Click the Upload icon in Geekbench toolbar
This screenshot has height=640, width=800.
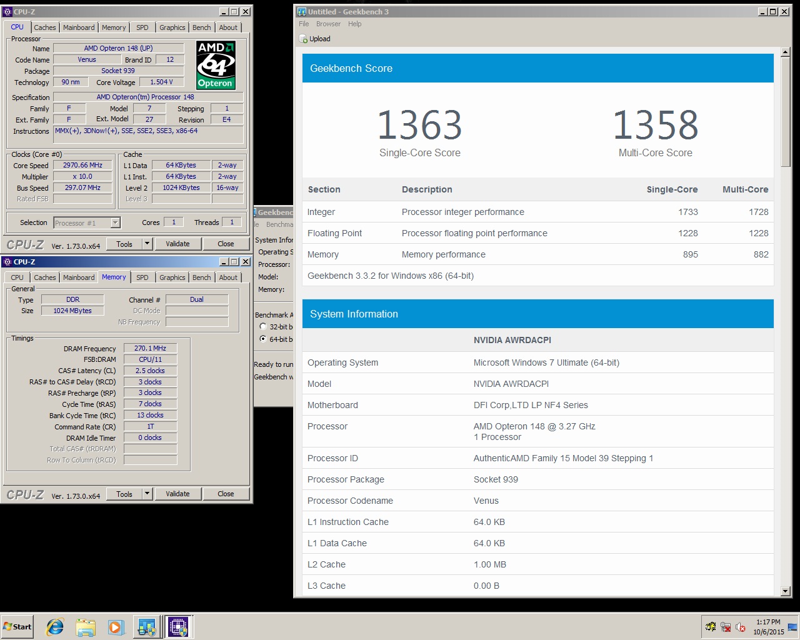point(303,39)
